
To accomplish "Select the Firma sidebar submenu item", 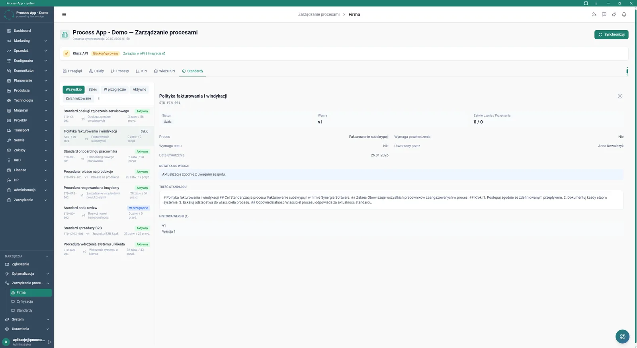I will click(31, 293).
